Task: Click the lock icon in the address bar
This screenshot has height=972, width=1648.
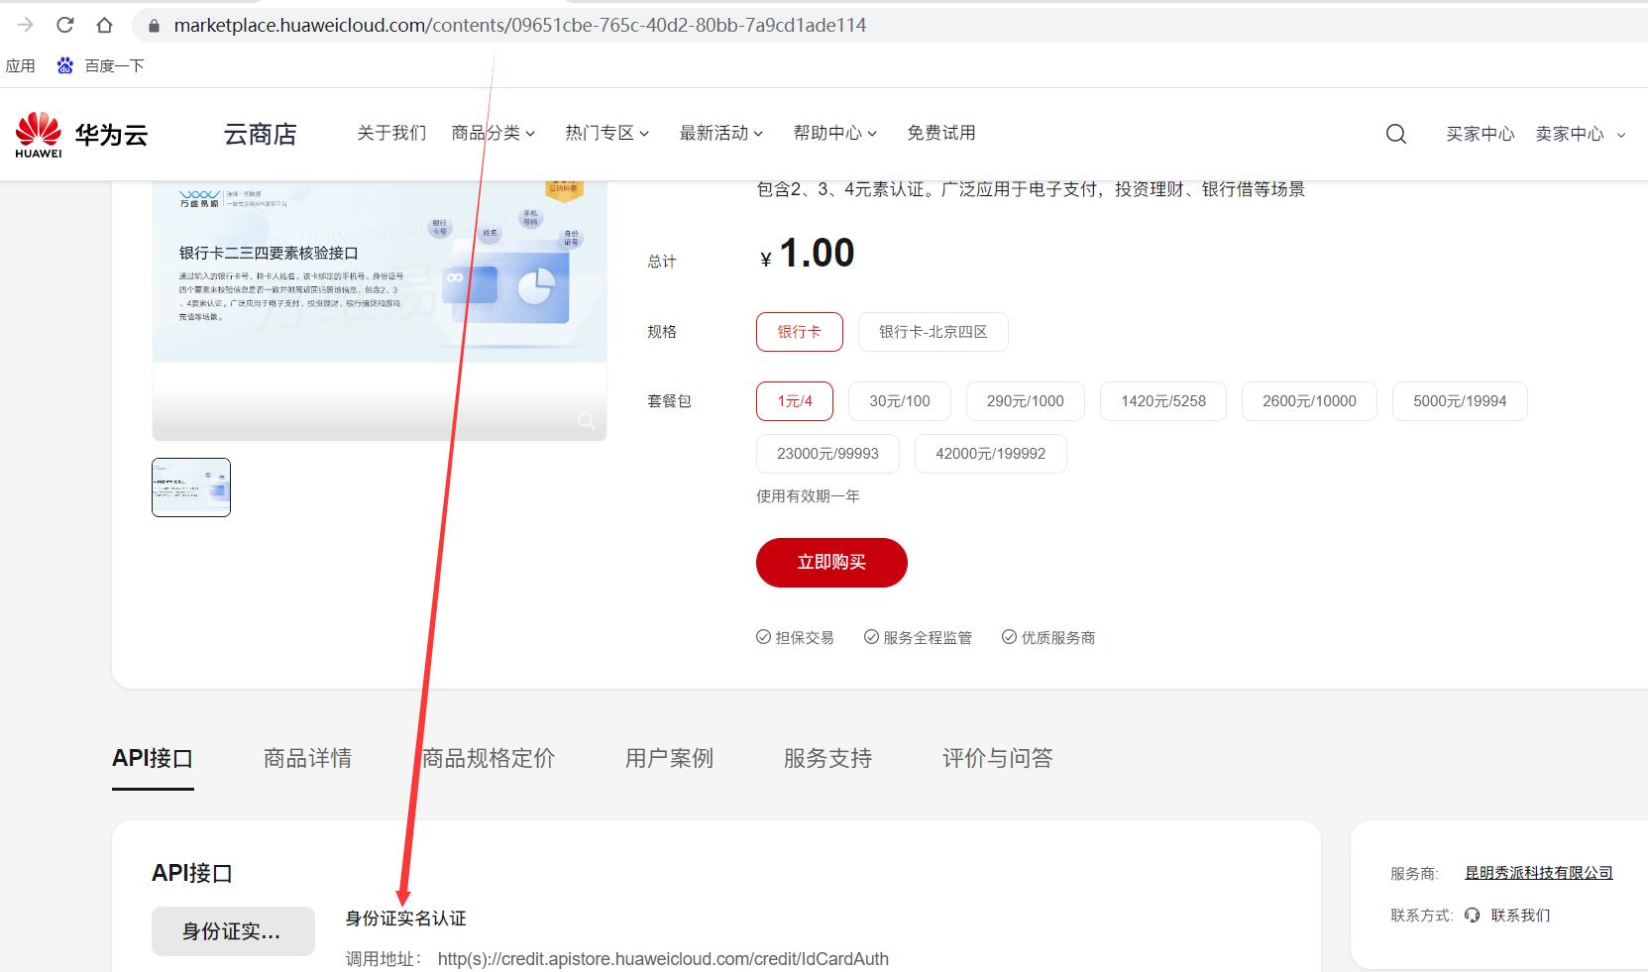Action: tap(152, 25)
